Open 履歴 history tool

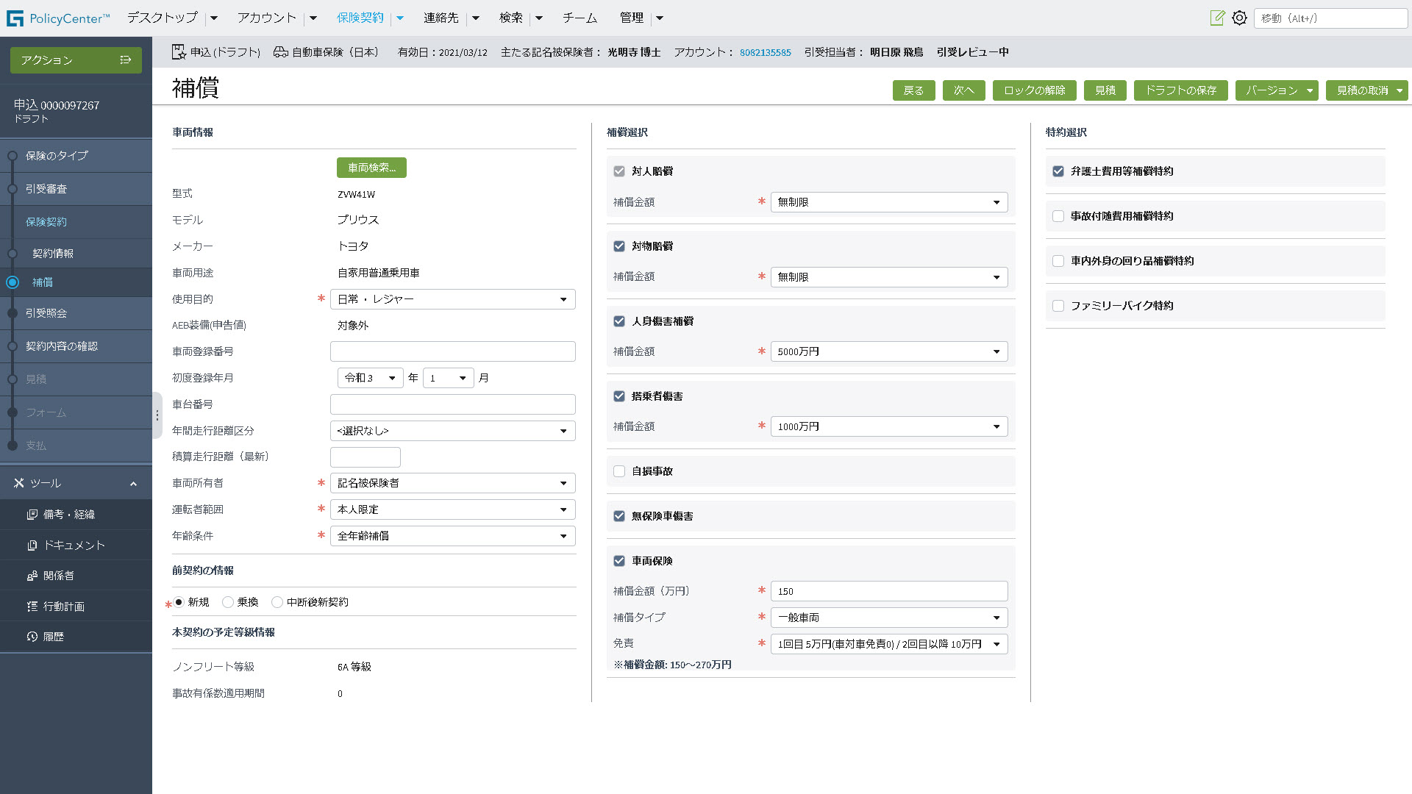pos(53,637)
